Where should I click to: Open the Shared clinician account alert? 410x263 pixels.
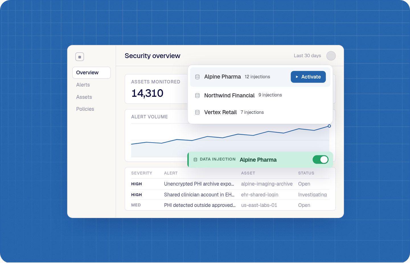pos(199,195)
